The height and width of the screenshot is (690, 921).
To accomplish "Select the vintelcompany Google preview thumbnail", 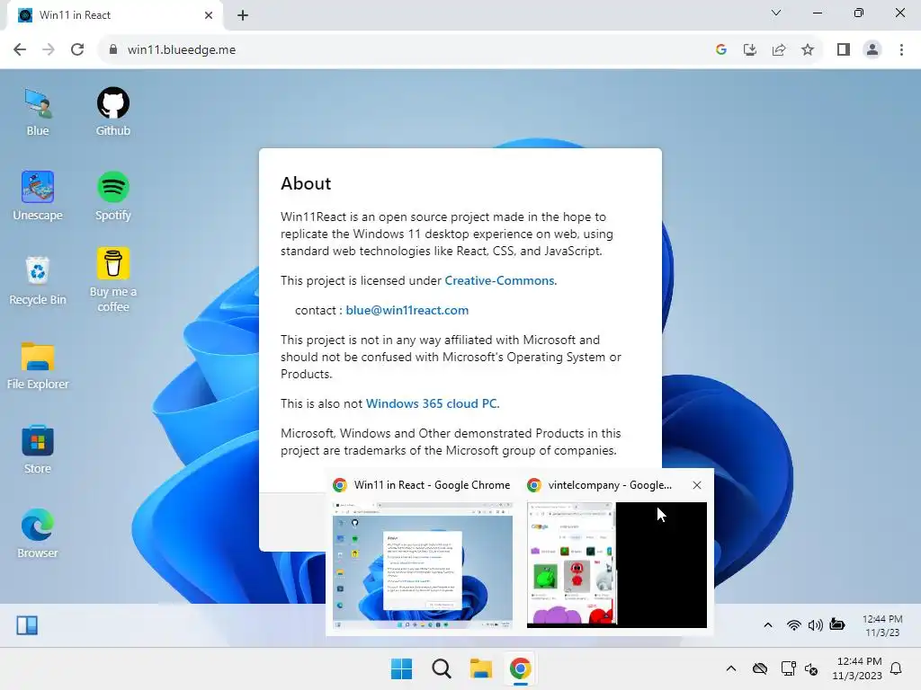I will coord(617,565).
